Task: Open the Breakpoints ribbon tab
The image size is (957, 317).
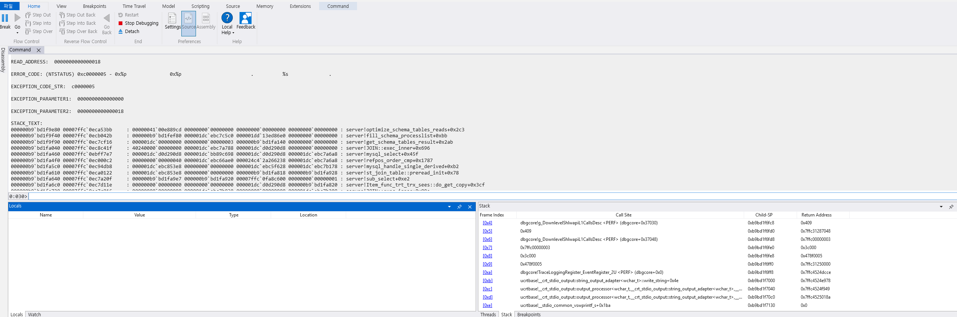Action: coord(95,6)
